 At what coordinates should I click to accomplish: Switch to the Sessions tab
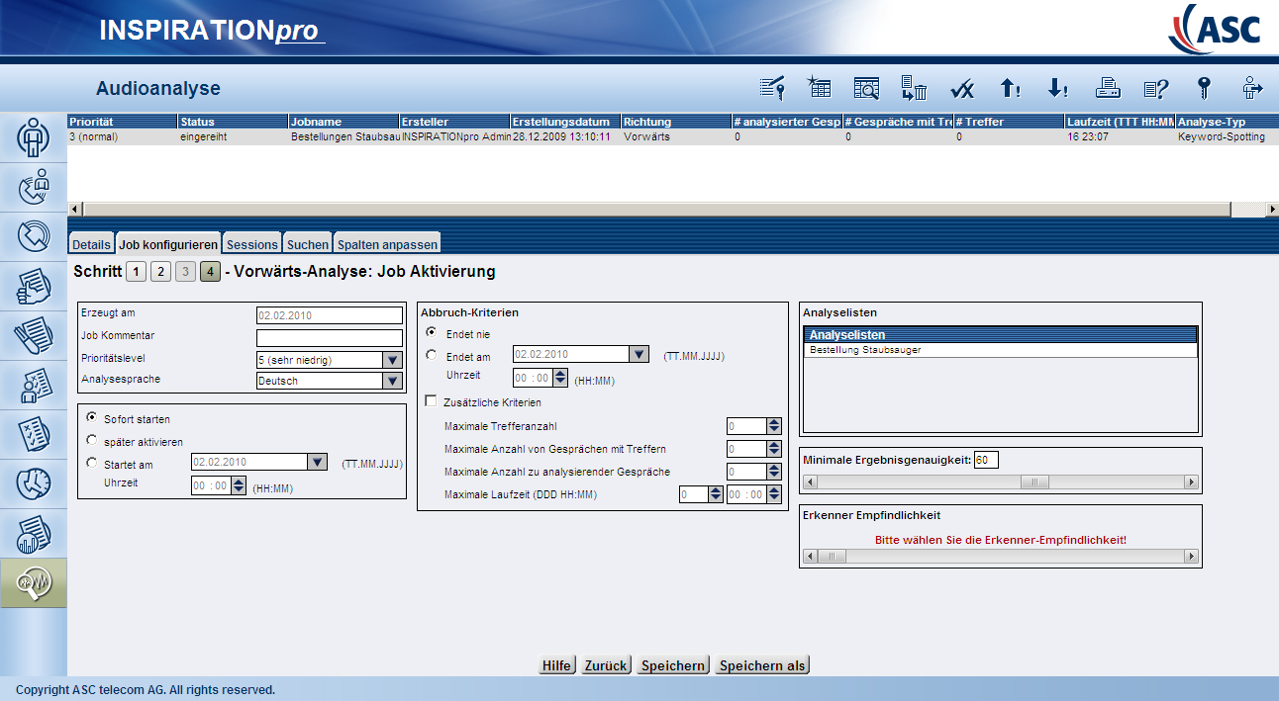click(252, 244)
